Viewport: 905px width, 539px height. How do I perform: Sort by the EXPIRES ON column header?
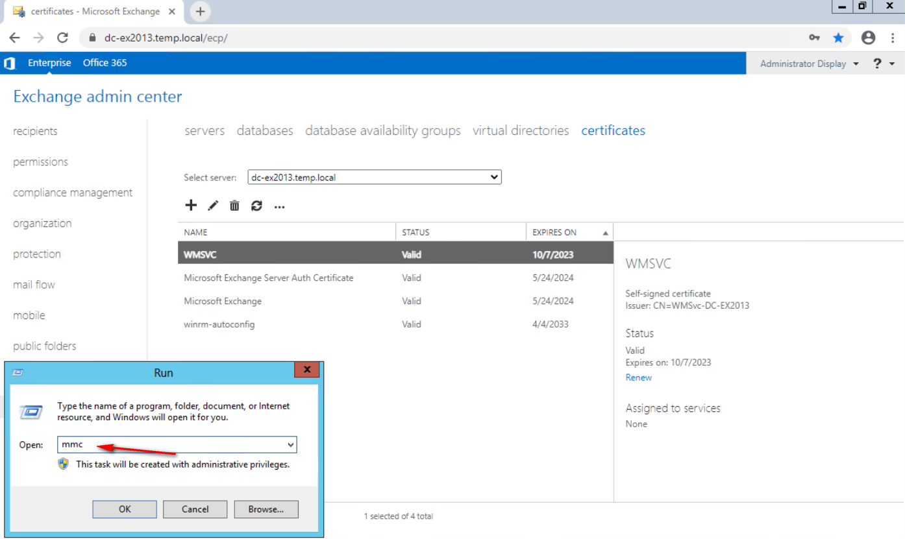[554, 232]
